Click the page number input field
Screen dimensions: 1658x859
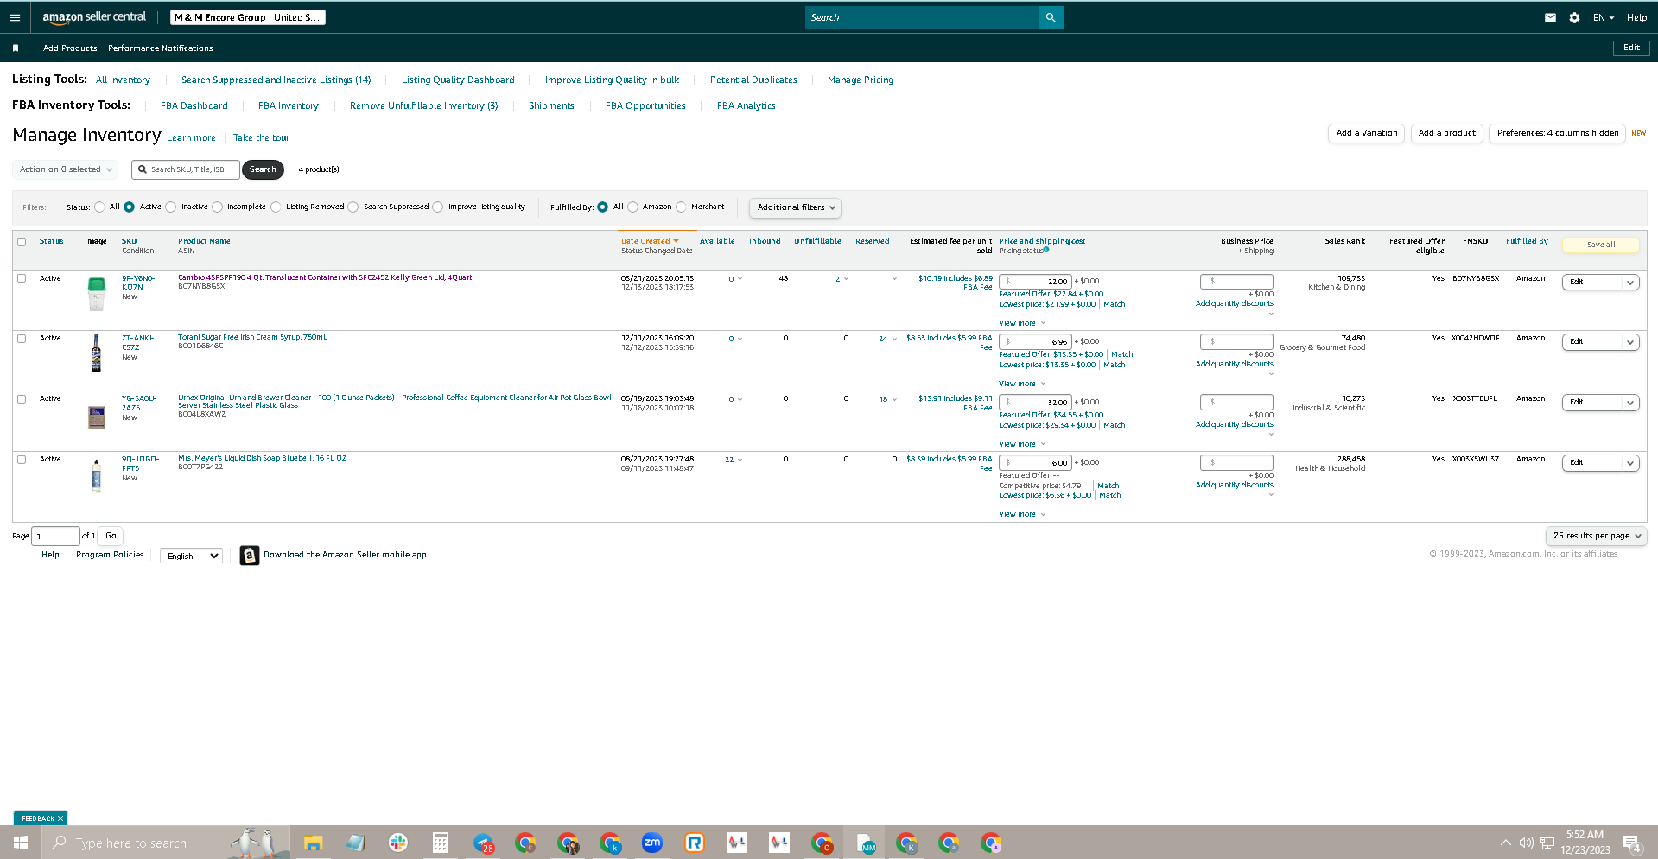[55, 536]
